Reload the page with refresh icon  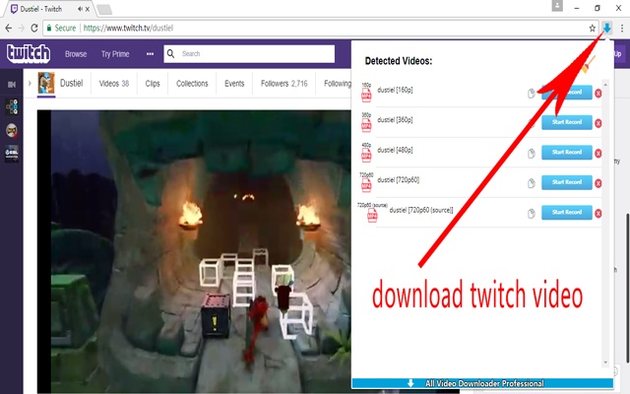tap(34, 28)
